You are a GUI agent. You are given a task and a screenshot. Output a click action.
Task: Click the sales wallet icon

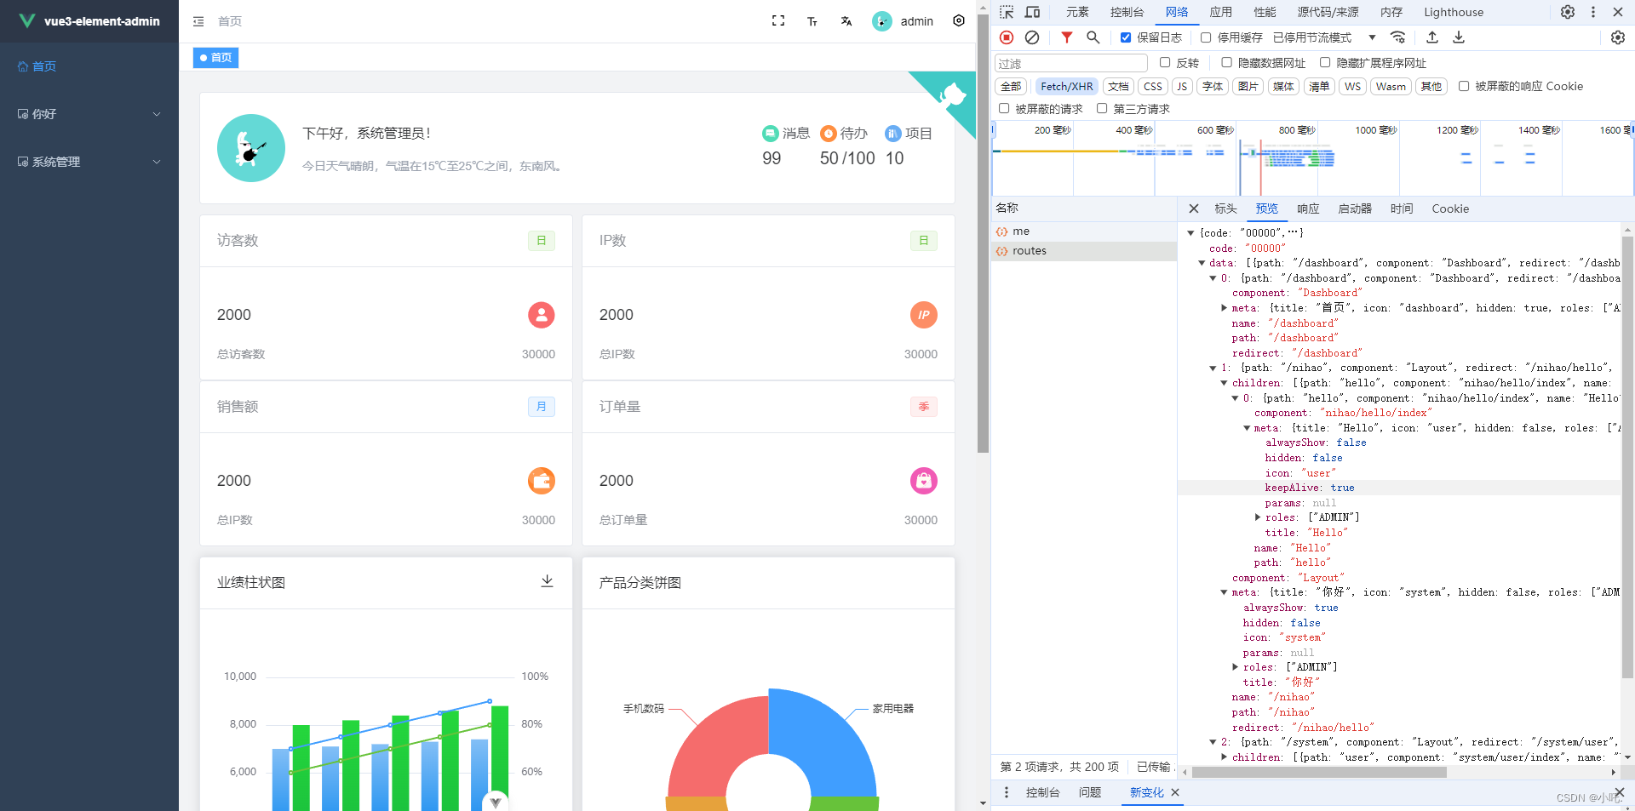[542, 481]
